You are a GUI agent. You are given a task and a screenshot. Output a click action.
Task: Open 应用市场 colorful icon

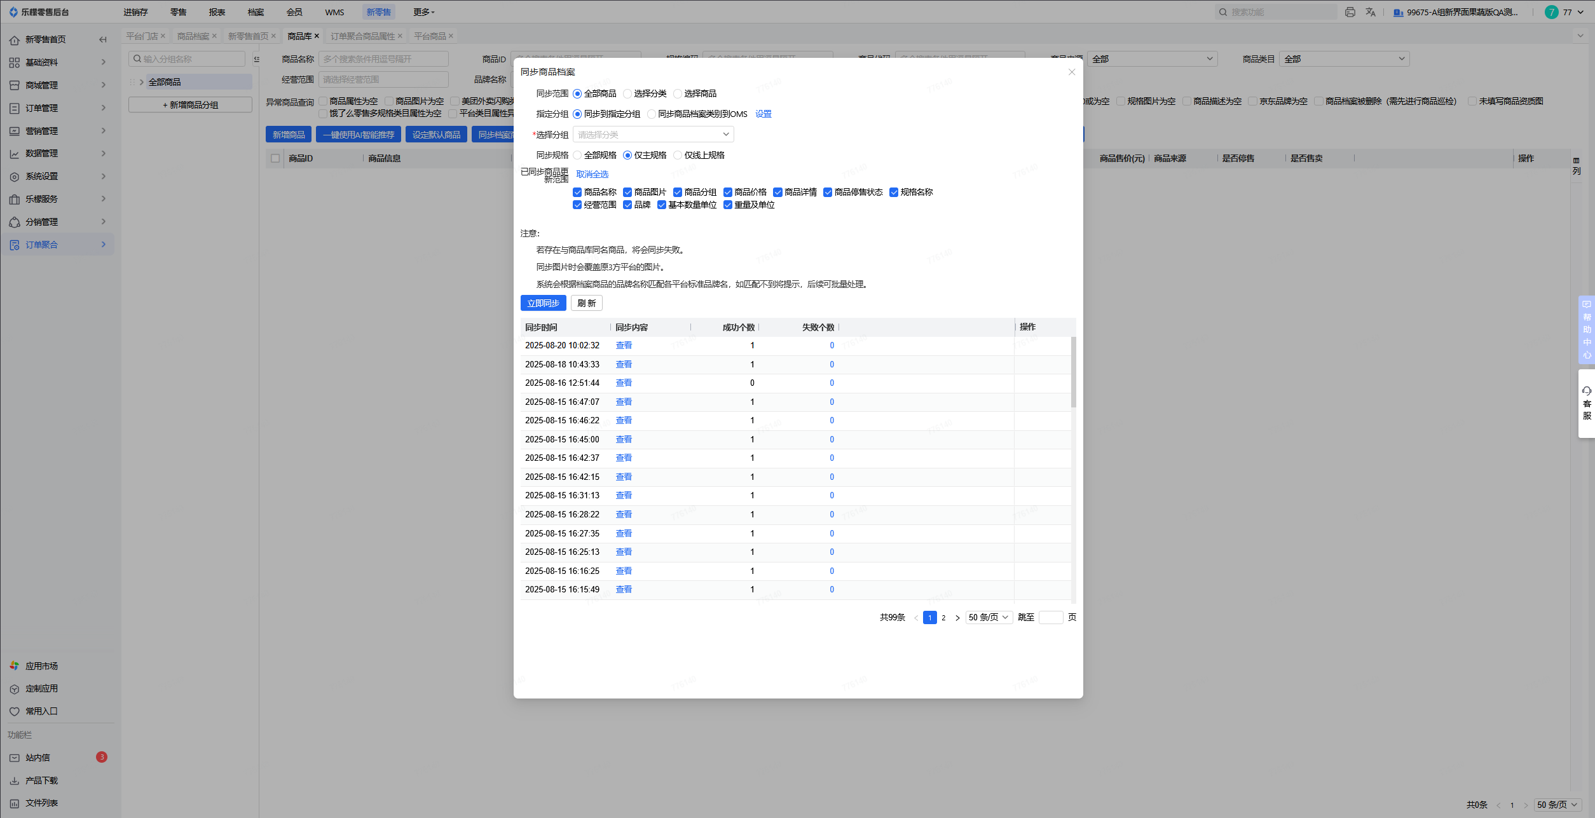(14, 666)
